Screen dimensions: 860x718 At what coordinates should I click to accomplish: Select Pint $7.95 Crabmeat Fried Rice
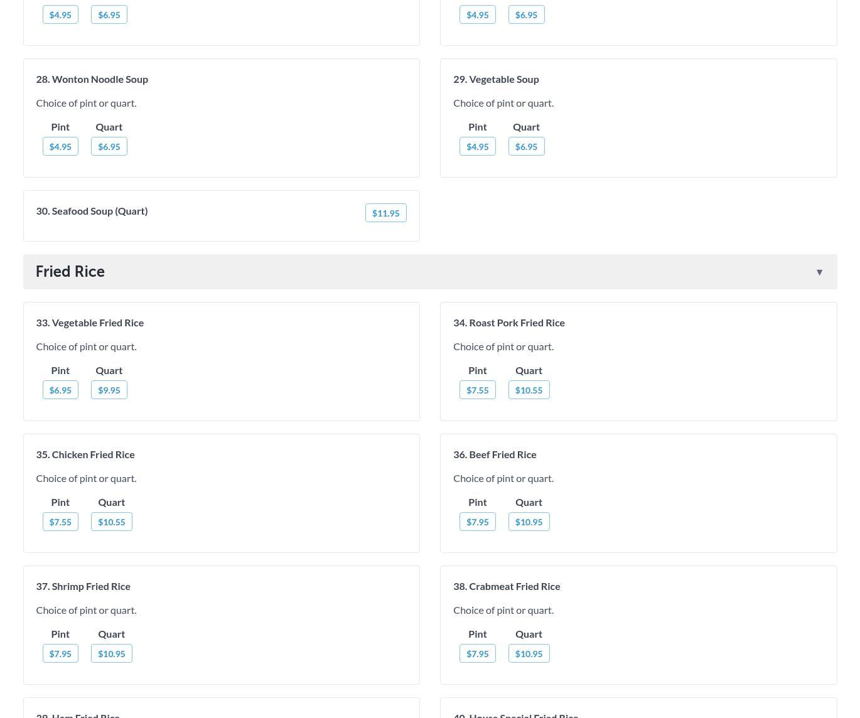(x=477, y=654)
